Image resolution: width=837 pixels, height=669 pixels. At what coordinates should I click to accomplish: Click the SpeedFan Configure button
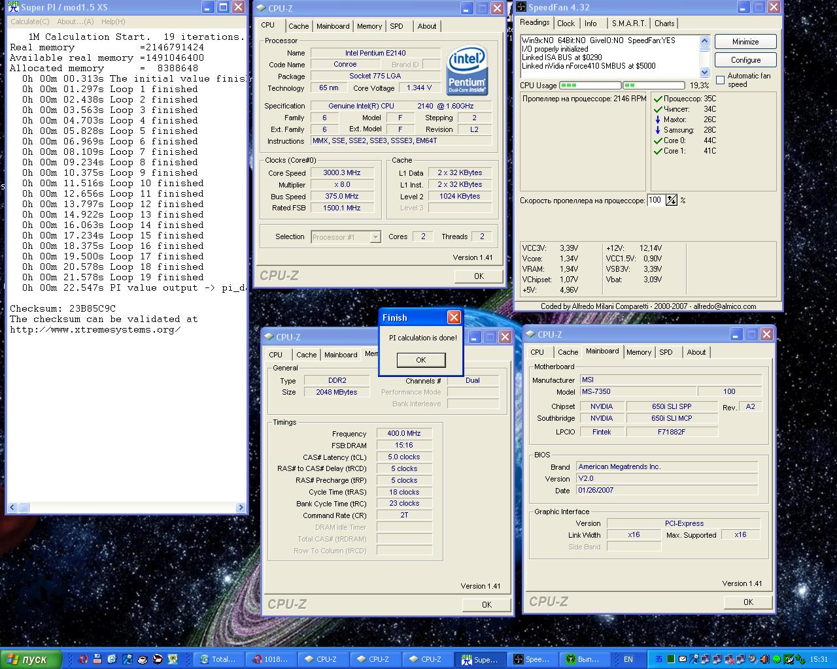coord(745,60)
